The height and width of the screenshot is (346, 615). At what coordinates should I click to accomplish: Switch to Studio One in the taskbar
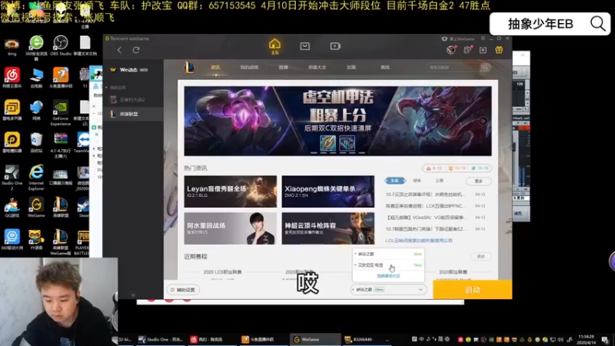pyautogui.click(x=161, y=339)
